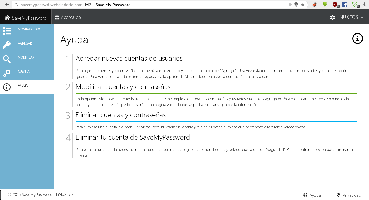Click the light bulb icon in the address bar
369x200 pixels.
(296, 5)
